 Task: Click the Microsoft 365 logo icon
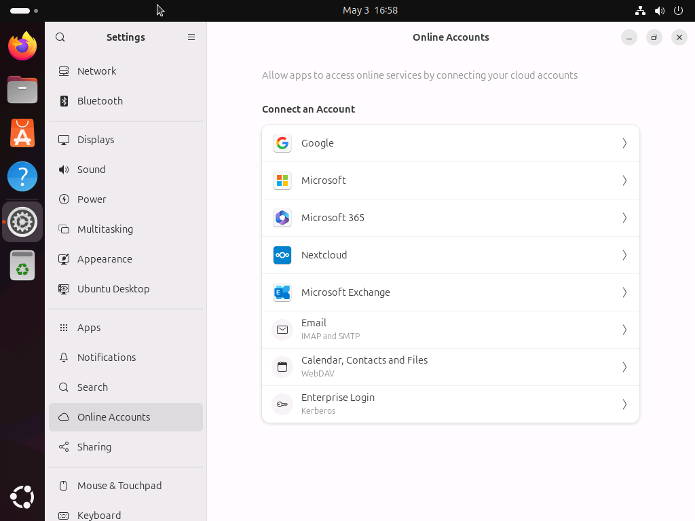[x=282, y=218]
